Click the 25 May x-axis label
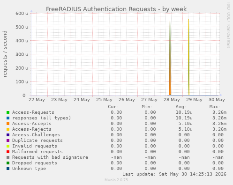Image resolution: width=233 pixels, height=185 pixels. [x=104, y=100]
